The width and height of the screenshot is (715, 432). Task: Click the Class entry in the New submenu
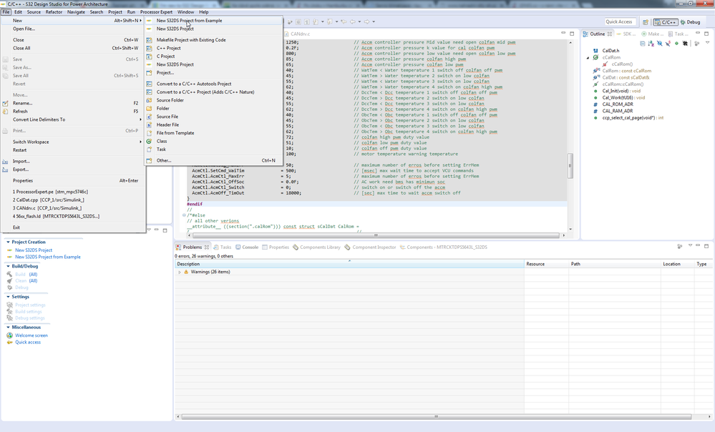[162, 141]
